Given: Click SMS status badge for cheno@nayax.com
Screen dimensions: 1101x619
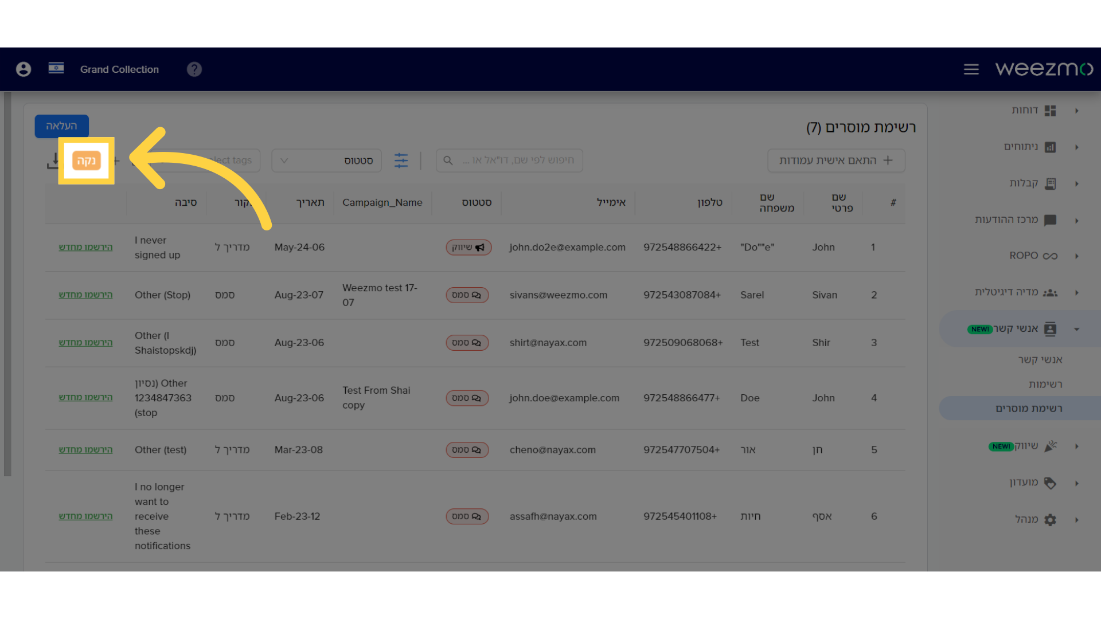Looking at the screenshot, I should point(467,450).
